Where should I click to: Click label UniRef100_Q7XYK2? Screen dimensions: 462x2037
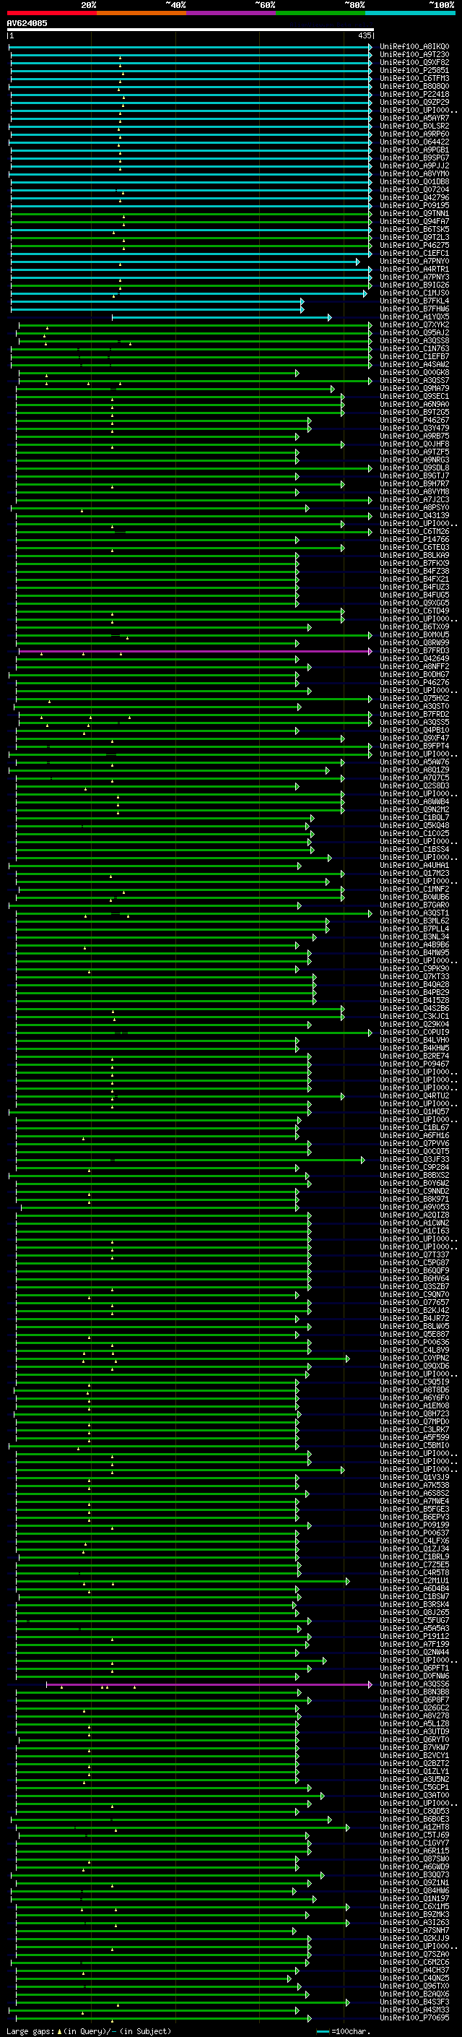coord(414,325)
